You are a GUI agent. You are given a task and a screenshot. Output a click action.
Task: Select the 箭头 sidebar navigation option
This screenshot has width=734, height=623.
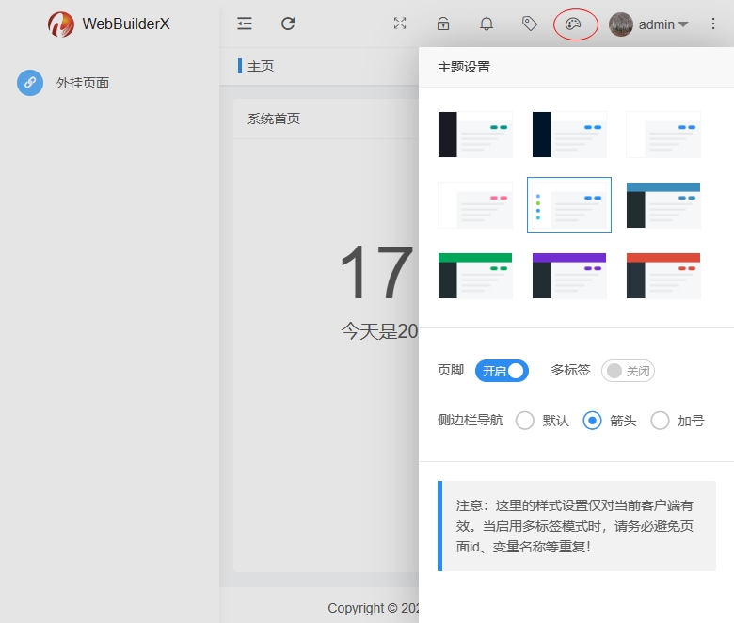click(x=593, y=421)
